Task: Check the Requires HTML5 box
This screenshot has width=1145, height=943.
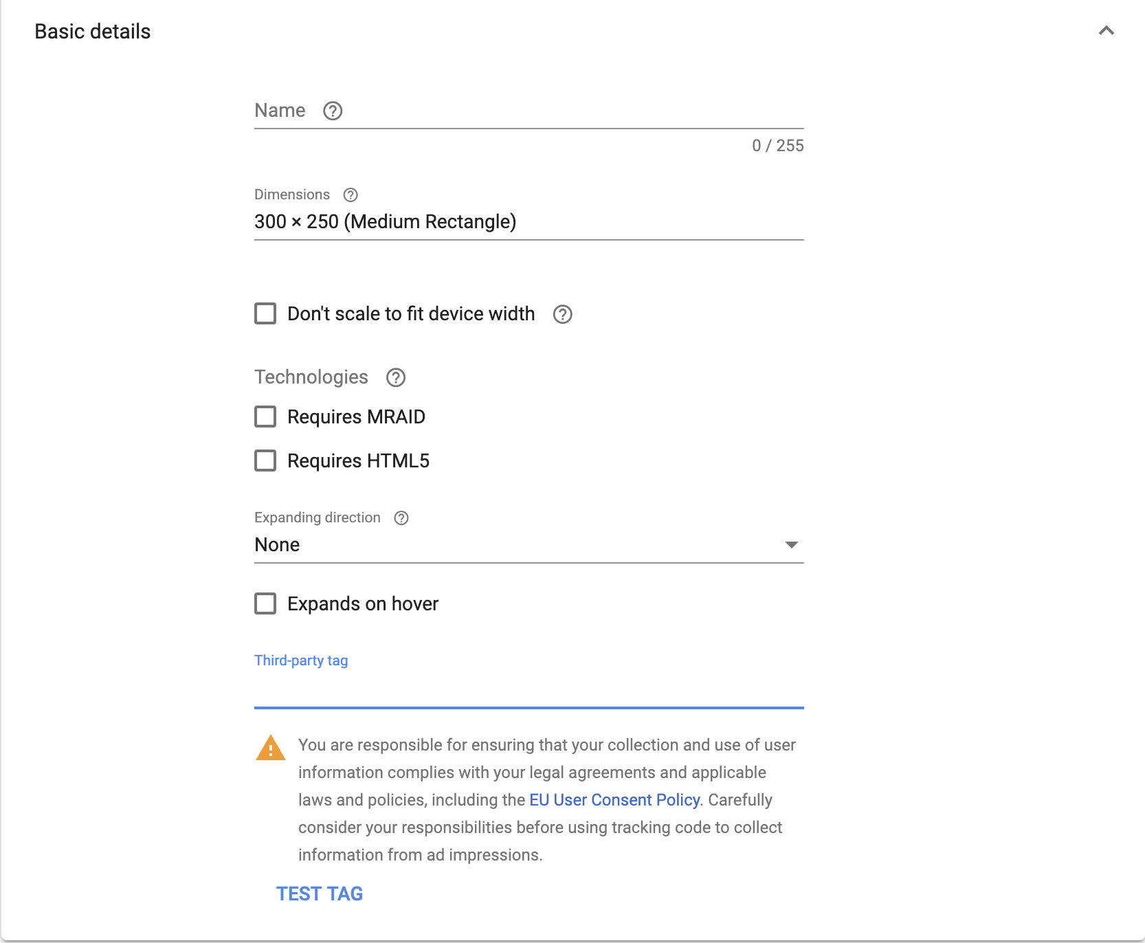Action: pyautogui.click(x=265, y=461)
